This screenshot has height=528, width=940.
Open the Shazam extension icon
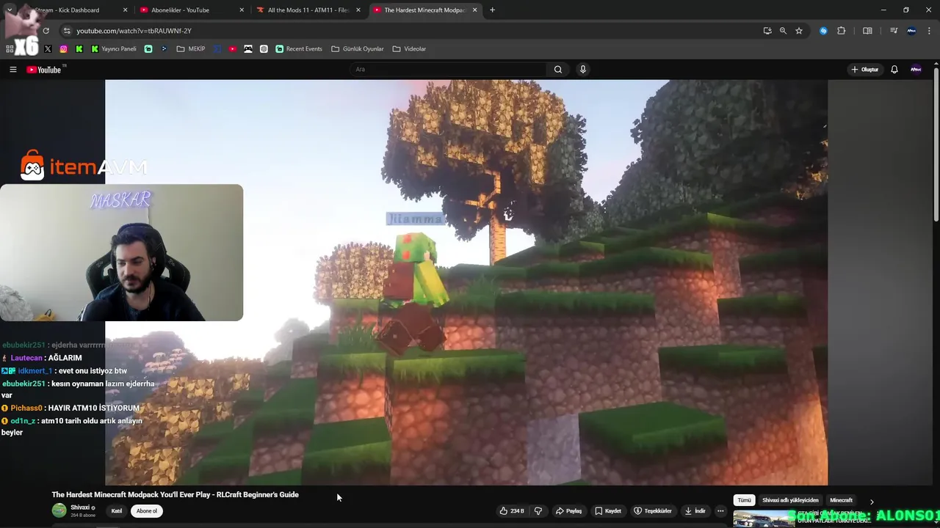(x=823, y=31)
